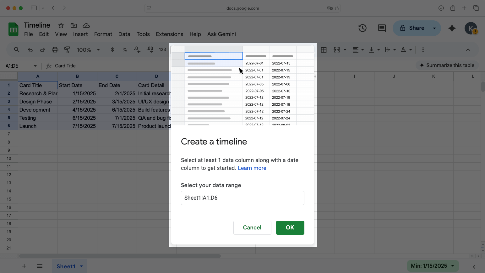This screenshot has height=273, width=485.
Task: Redo the last action
Action: point(42,50)
